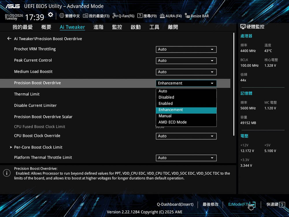
Task: Choose the Disabled option in the dropdown list
Action: click(166, 97)
